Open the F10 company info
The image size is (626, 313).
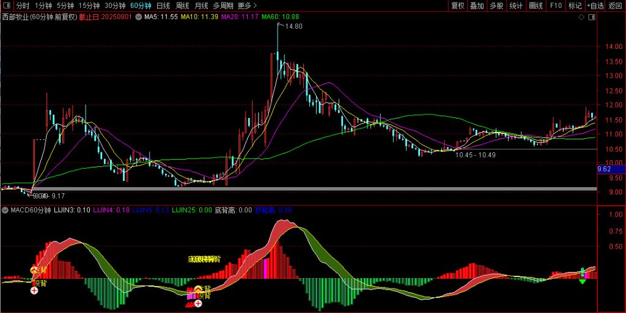pos(556,6)
